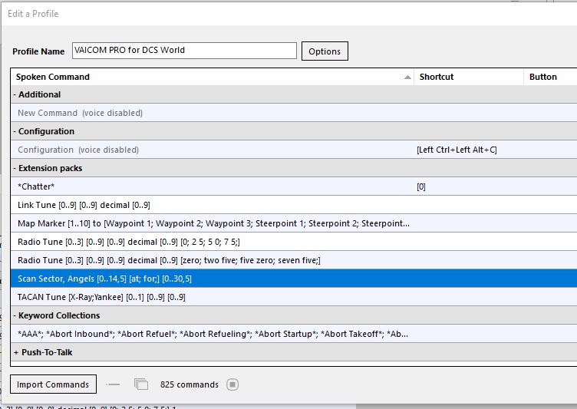The image size is (577, 409).
Task: Collapse the Keyword Collections category
Action: [15, 315]
